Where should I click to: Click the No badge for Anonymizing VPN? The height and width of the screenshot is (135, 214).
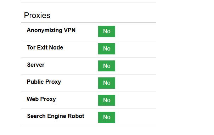pyautogui.click(x=107, y=31)
